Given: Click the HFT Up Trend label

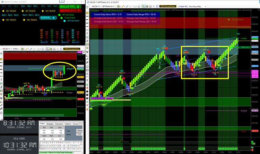Looking at the screenshot, I should [68, 15].
